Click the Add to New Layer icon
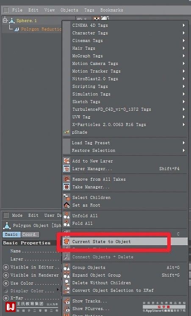Image resolution: width=191 pixels, height=316 pixels. (x=66, y=161)
